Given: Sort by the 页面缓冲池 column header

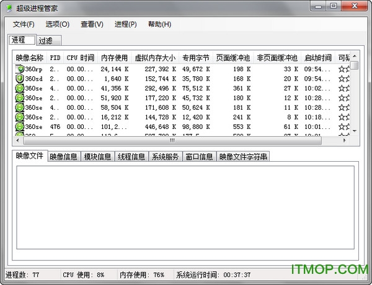Looking at the screenshot, I should (233, 58).
